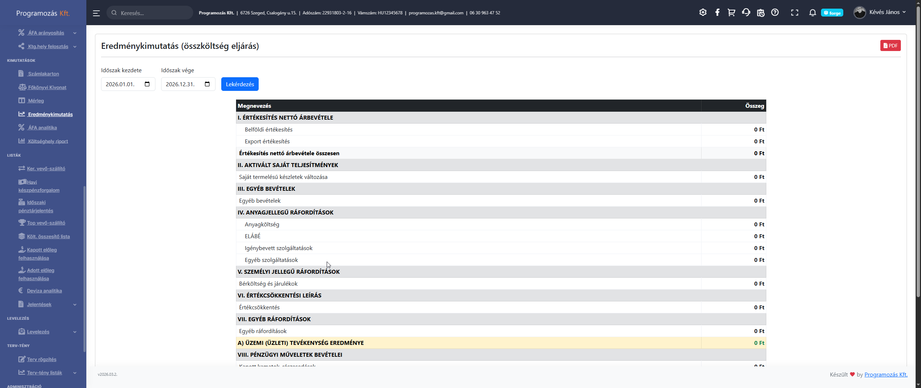This screenshot has width=921, height=388.
Task: Follow the Programozás Kft. footer link
Action: (x=886, y=374)
